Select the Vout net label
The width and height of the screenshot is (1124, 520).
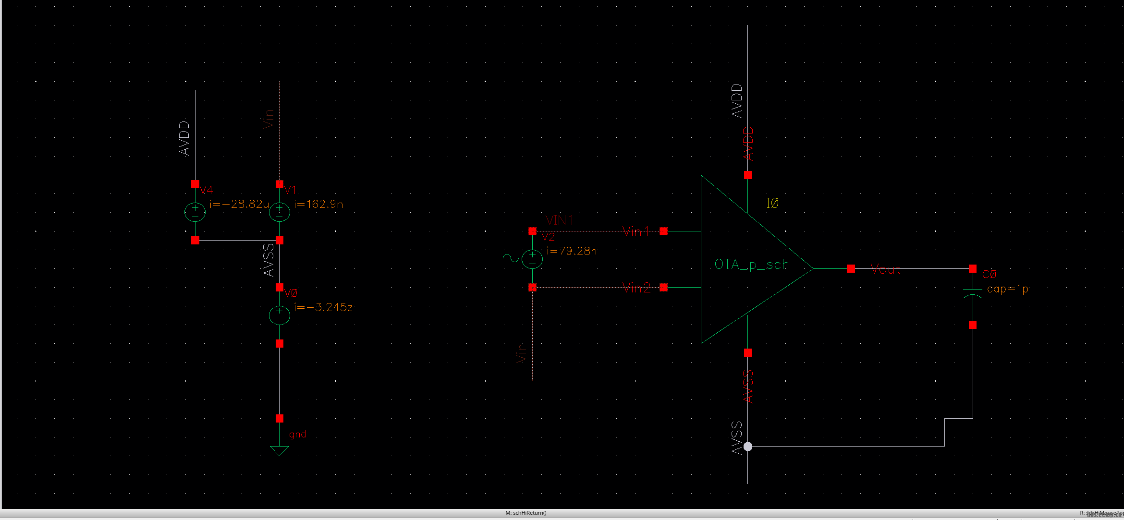pos(885,269)
